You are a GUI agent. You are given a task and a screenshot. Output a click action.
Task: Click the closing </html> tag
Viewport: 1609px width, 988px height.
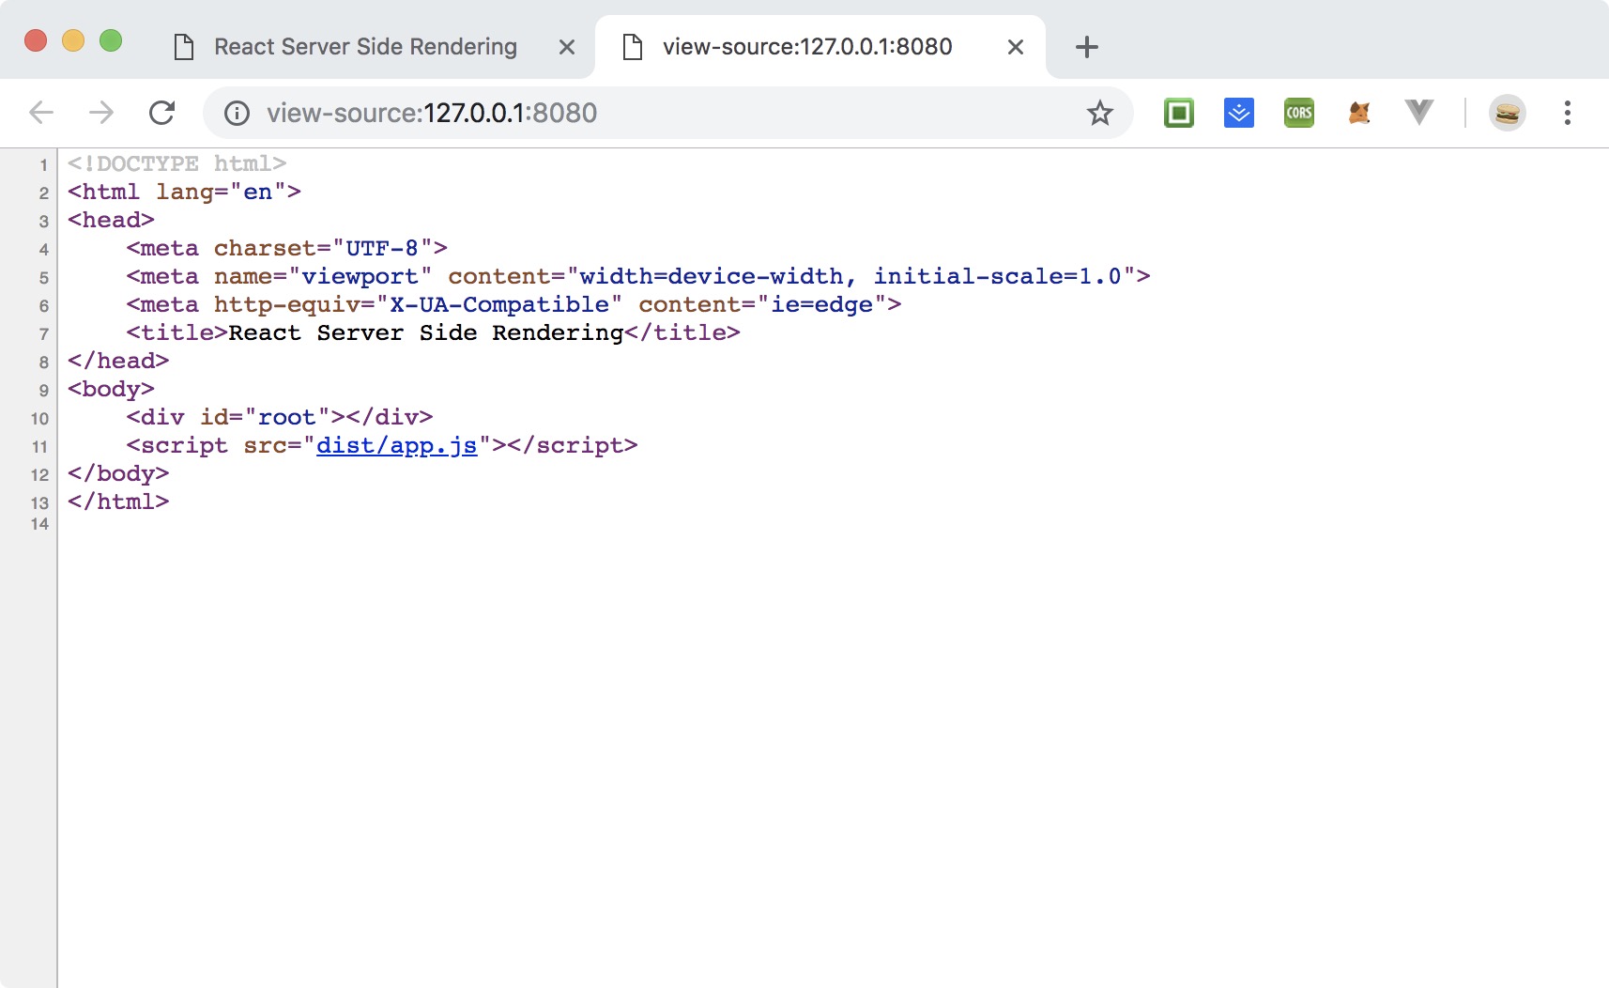(x=118, y=502)
